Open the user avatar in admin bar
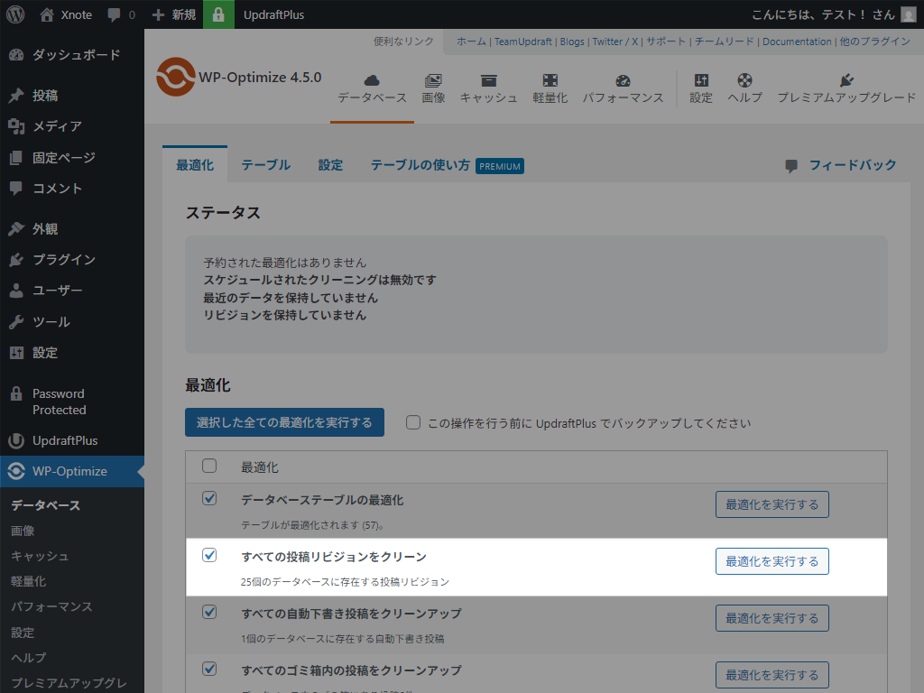924x693 pixels. click(909, 14)
